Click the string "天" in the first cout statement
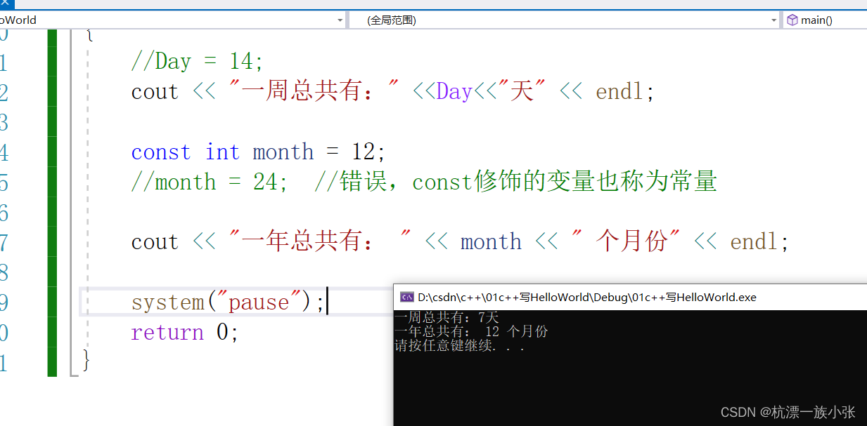Viewport: 867px width, 426px height. tap(522, 92)
